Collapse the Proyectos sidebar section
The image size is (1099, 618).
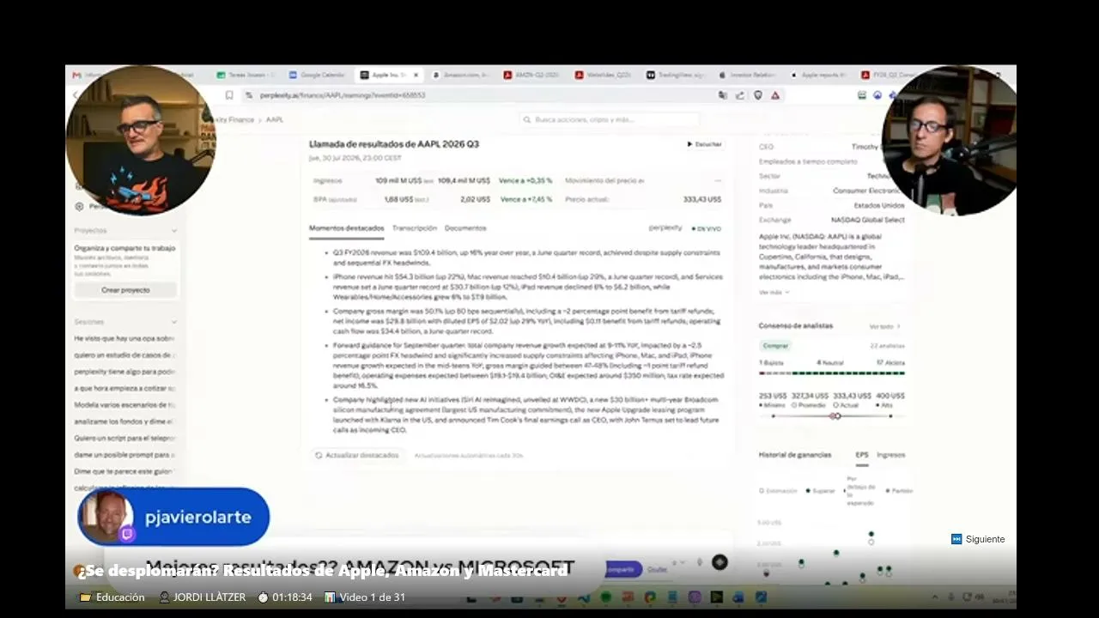click(174, 231)
